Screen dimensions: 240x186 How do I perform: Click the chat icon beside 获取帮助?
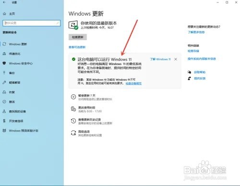click(x=190, y=72)
